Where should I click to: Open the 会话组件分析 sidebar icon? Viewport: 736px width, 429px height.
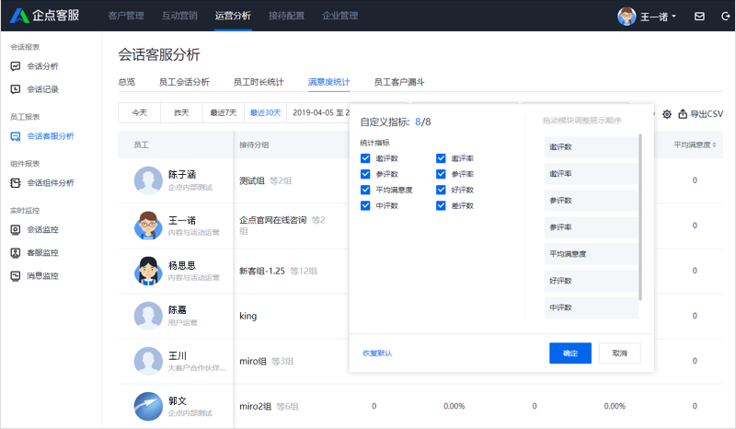(x=16, y=183)
